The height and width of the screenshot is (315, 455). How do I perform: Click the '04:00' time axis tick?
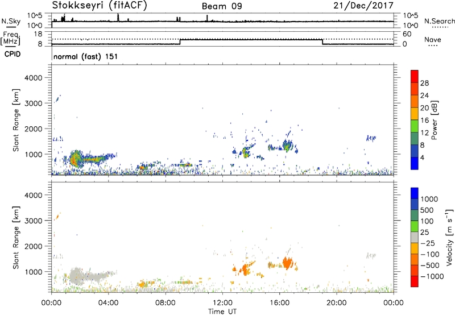pyautogui.click(x=109, y=303)
